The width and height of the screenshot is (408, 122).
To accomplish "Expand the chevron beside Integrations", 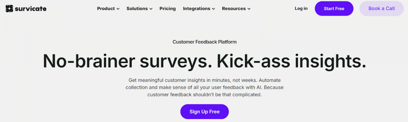I will coord(213,9).
